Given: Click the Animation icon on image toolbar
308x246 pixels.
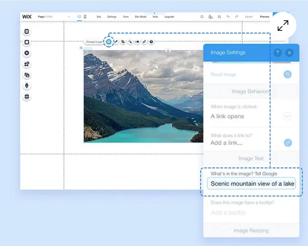Looking at the screenshot, I should pyautogui.click(x=137, y=42).
